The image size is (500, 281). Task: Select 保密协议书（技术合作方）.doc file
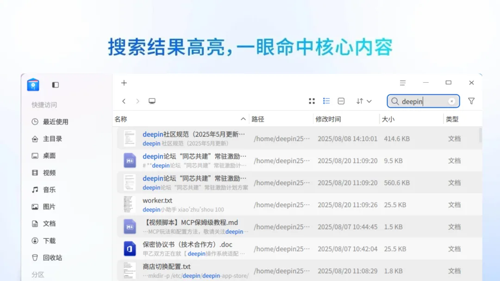click(299, 249)
